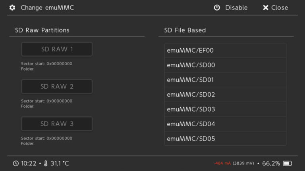Select emuMMC/EF00 from the file list
This screenshot has height=171, width=305.
click(x=225, y=51)
